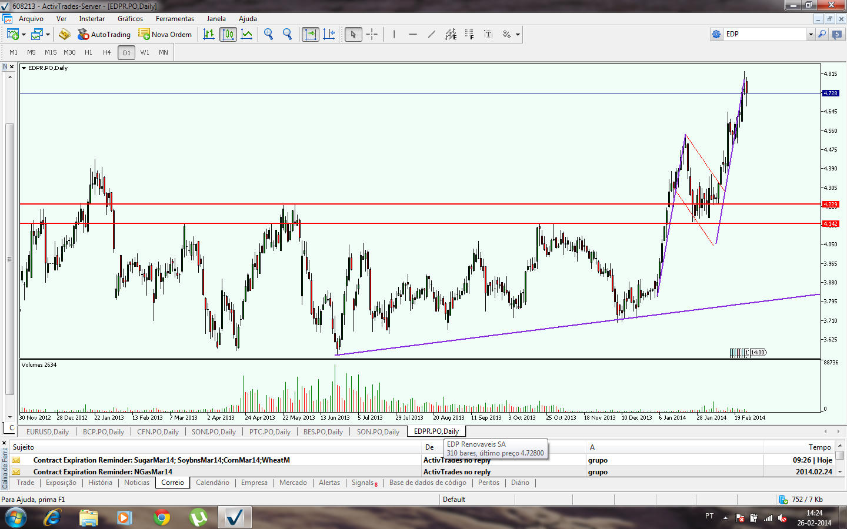Viewport: 847px width, 529px height.
Task: Select the horizontal line tool
Action: pos(413,35)
